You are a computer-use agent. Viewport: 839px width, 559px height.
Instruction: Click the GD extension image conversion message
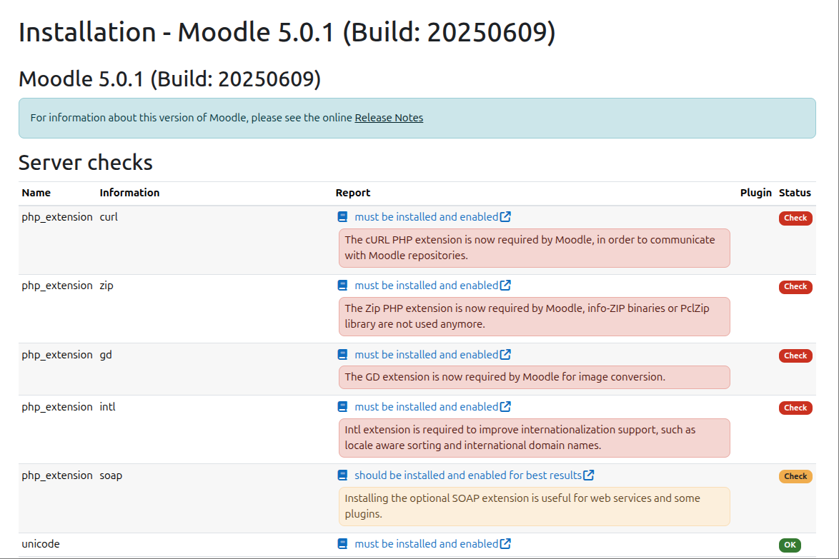534,377
